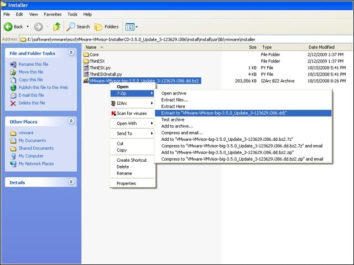Screen dimensions: 354x265
Task: Select Cut from the context menu
Action: point(132,144)
